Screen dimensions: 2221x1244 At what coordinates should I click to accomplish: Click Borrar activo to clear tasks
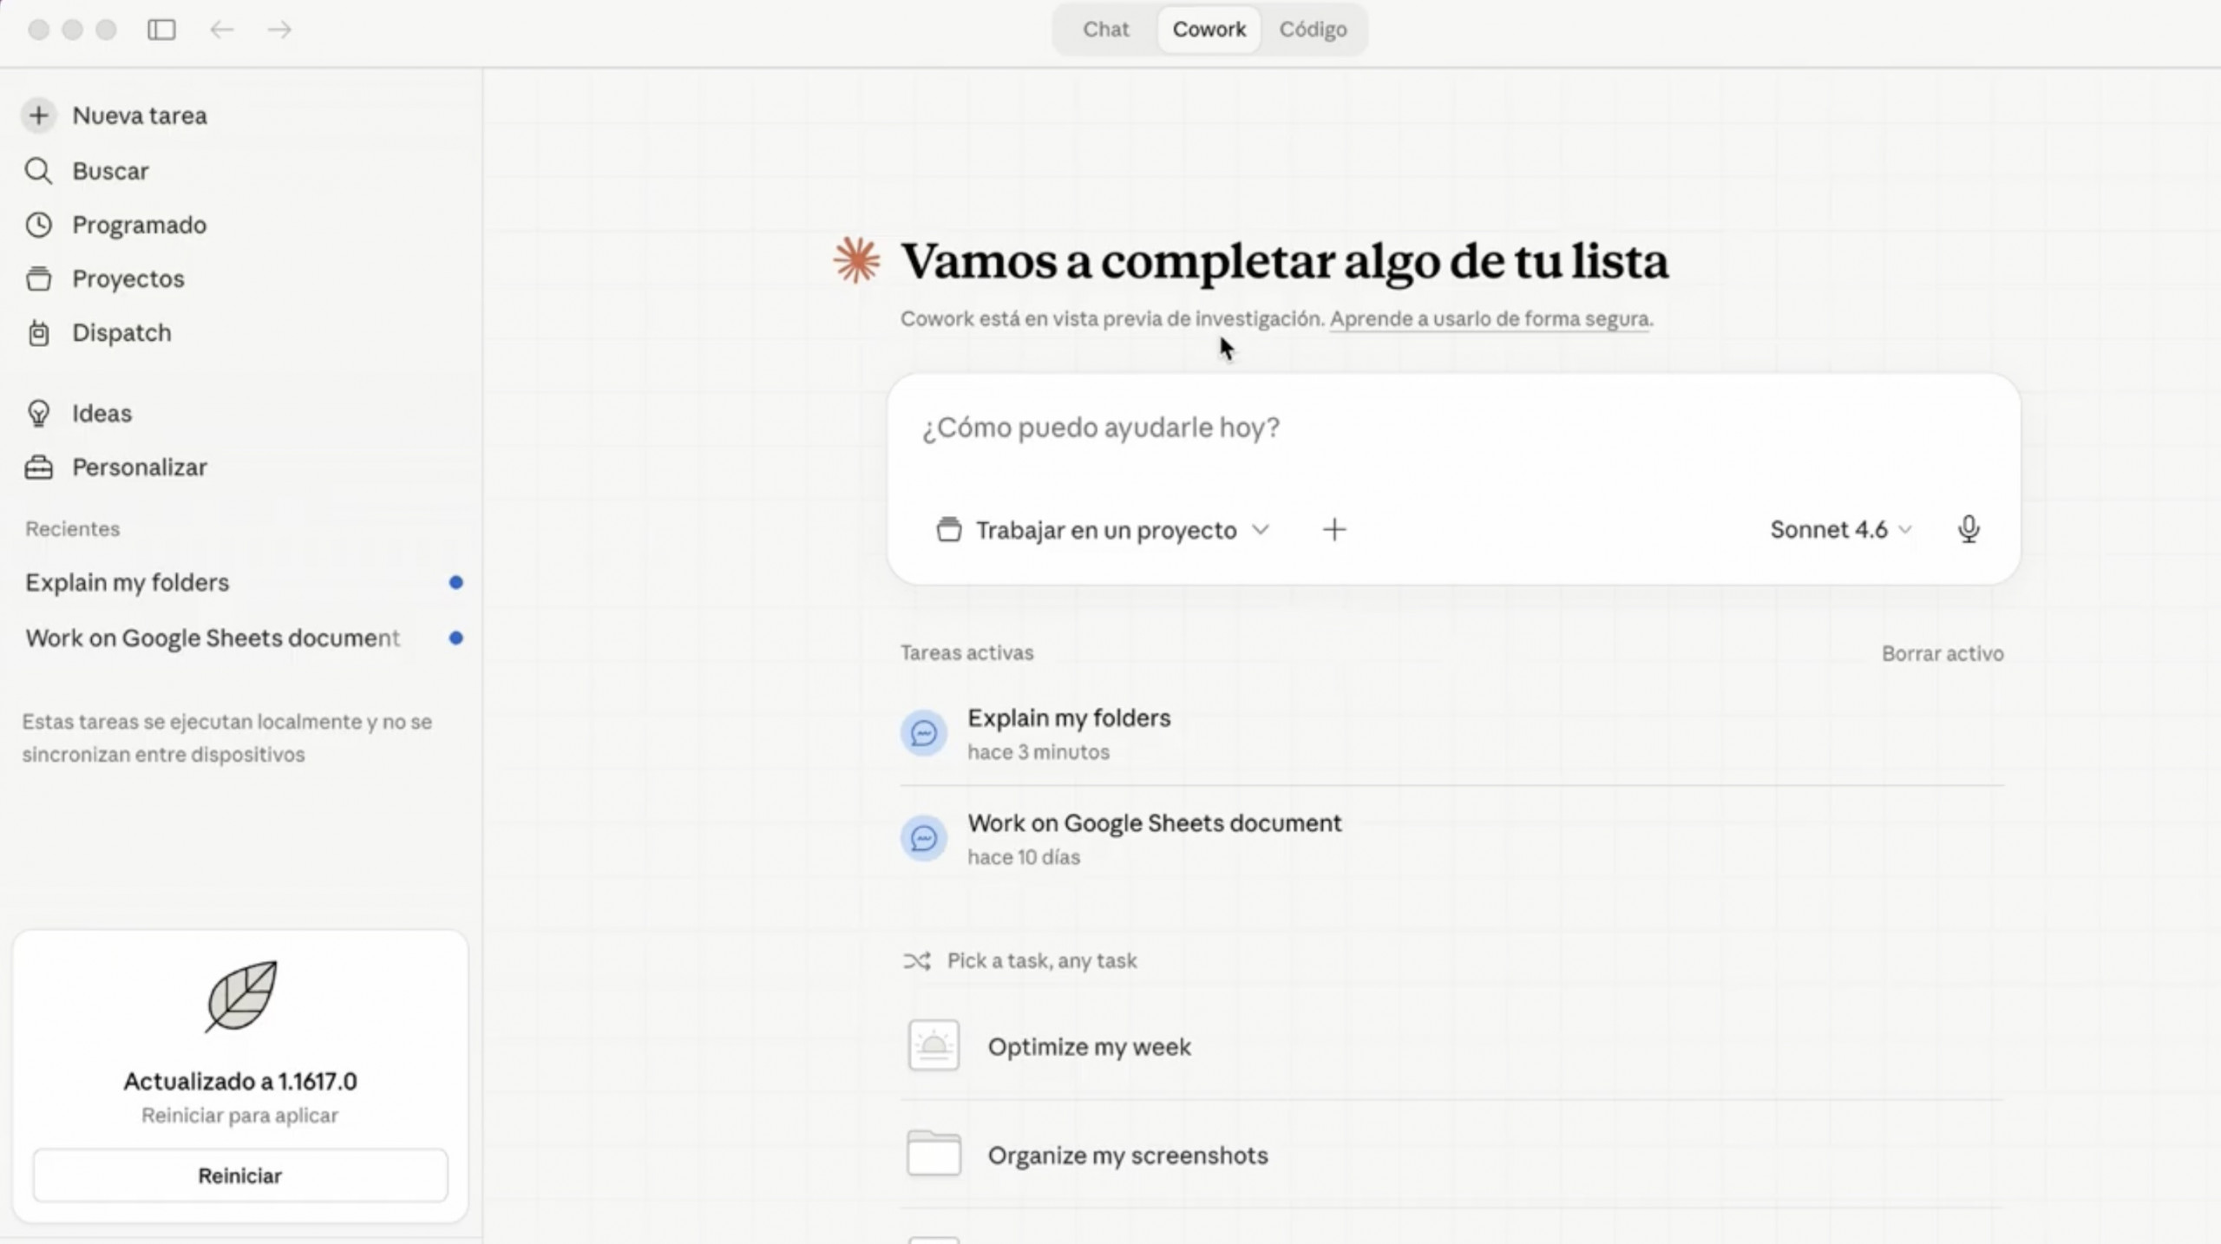pyautogui.click(x=1942, y=653)
